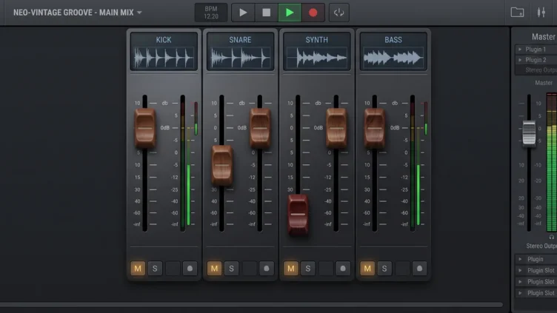The width and height of the screenshot is (557, 313).
Task: Click the KICK level meter
Action: [x=185, y=164]
